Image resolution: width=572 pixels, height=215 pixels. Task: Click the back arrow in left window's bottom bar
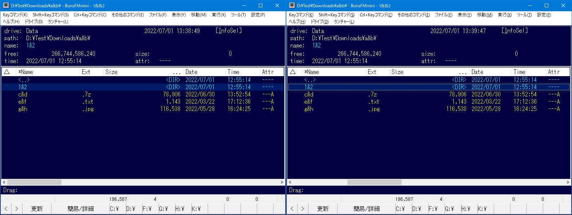tap(6, 209)
